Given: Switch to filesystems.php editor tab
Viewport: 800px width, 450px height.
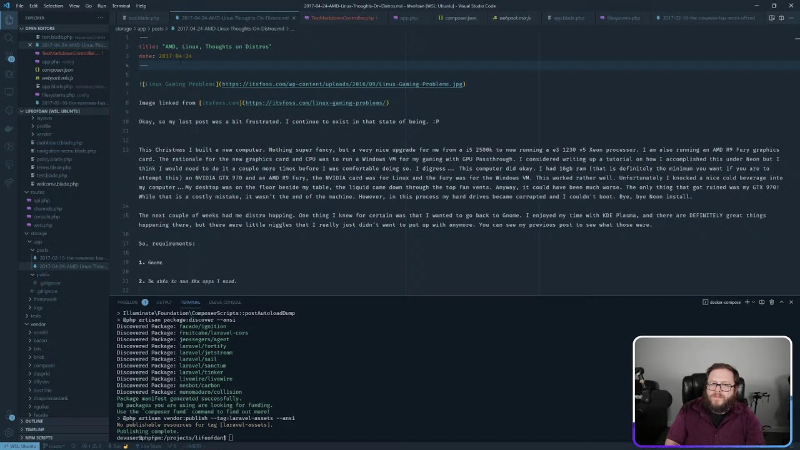Looking at the screenshot, I should 623,18.
